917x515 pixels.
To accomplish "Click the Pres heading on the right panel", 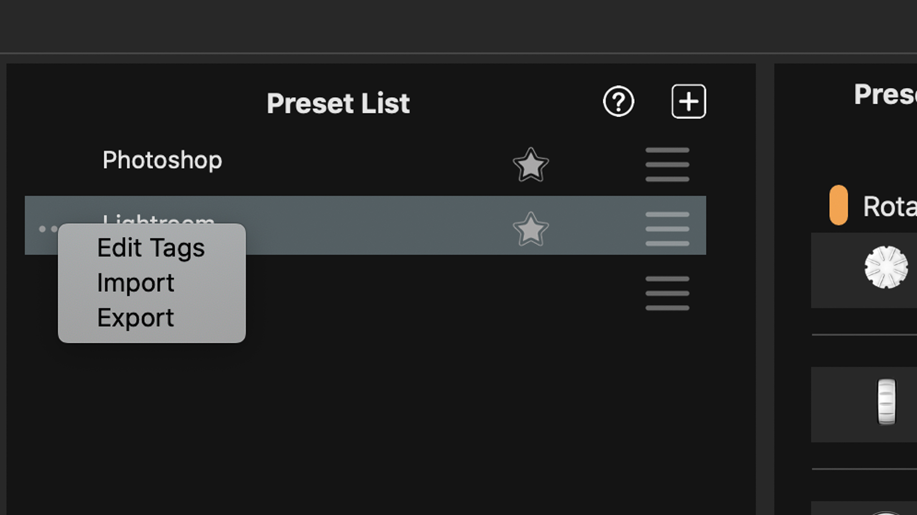I will click(885, 94).
